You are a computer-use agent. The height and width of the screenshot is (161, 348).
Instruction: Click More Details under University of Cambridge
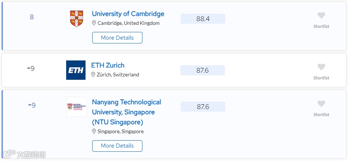click(117, 37)
